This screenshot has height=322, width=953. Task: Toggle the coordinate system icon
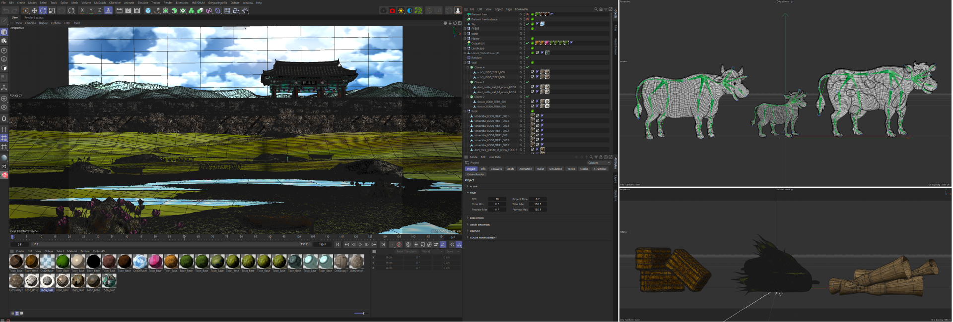point(108,10)
